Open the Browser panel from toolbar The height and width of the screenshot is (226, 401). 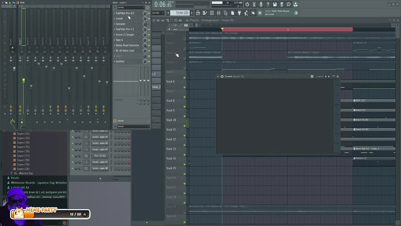coord(226,13)
